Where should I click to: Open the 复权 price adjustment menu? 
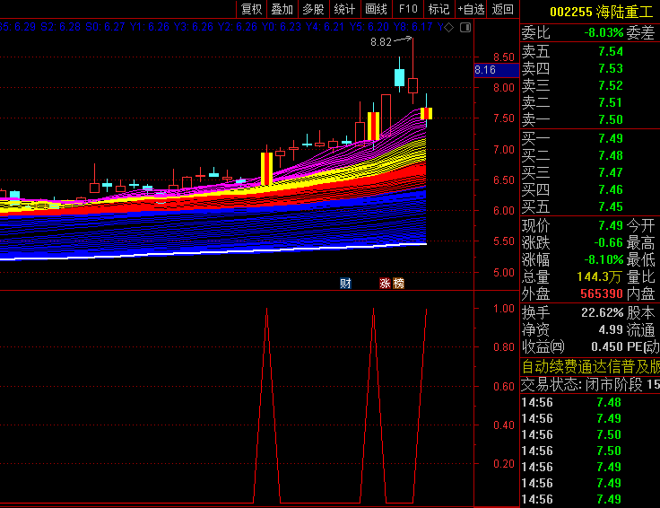tap(252, 9)
